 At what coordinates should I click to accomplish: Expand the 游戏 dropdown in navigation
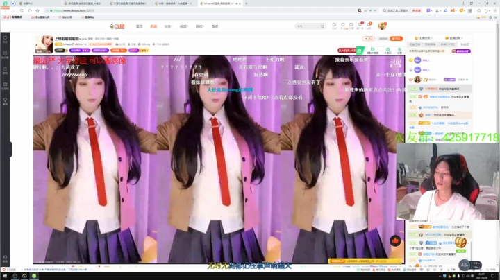click(x=199, y=26)
